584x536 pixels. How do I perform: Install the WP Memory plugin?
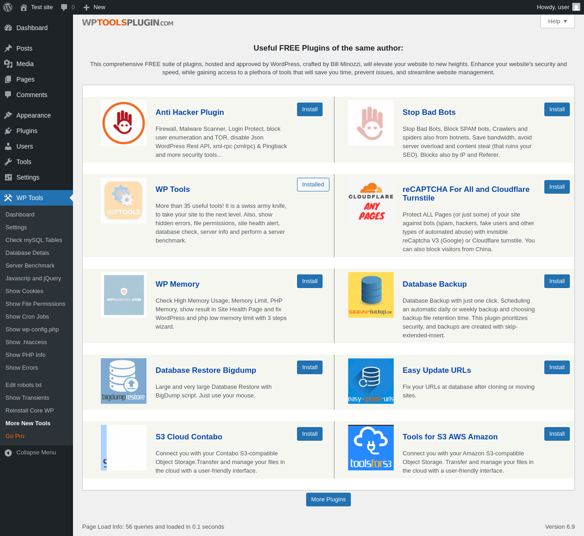pyautogui.click(x=310, y=281)
